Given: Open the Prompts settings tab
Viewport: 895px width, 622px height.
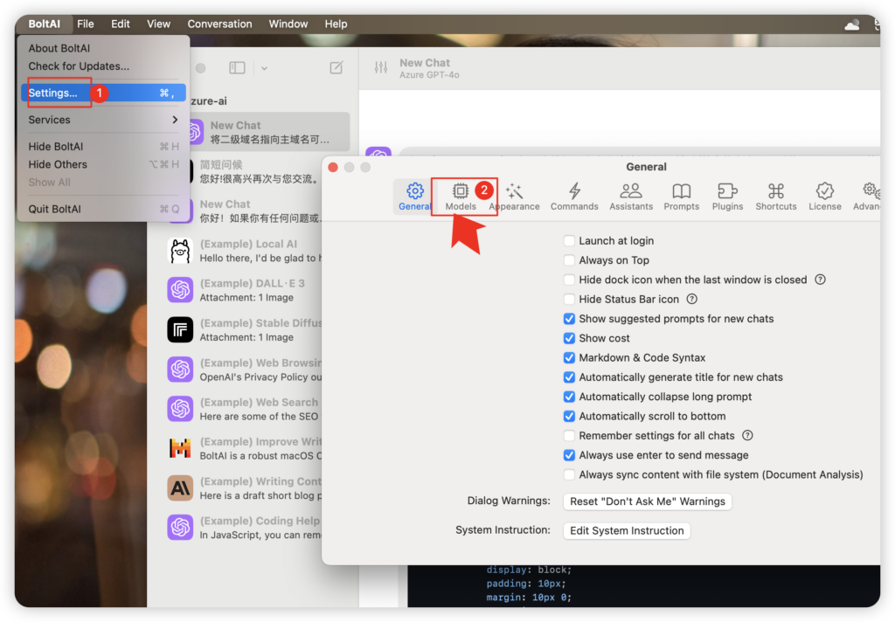Looking at the screenshot, I should coord(681,197).
